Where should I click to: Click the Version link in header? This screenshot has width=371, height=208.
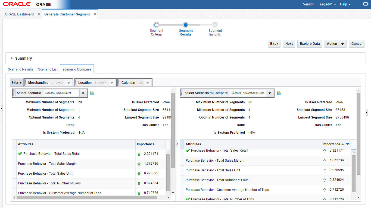point(309,4)
